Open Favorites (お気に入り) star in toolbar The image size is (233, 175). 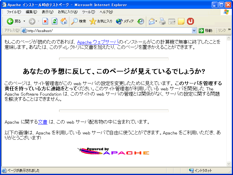pyautogui.click(x=101, y=21)
